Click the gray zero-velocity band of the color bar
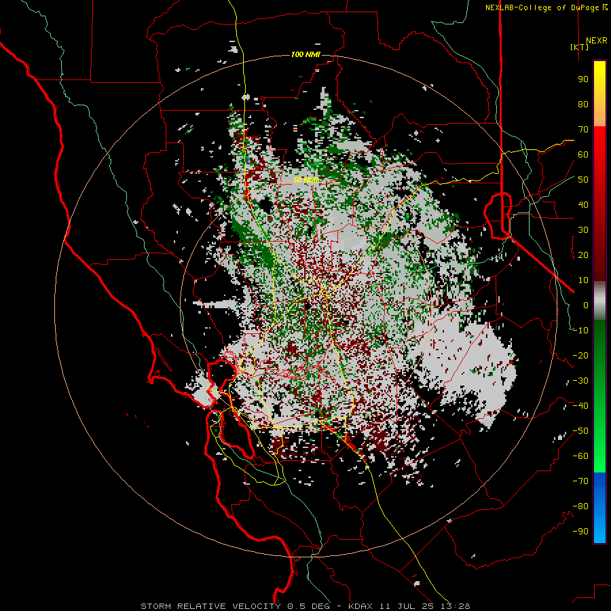This screenshot has height=611, width=611. 599,301
